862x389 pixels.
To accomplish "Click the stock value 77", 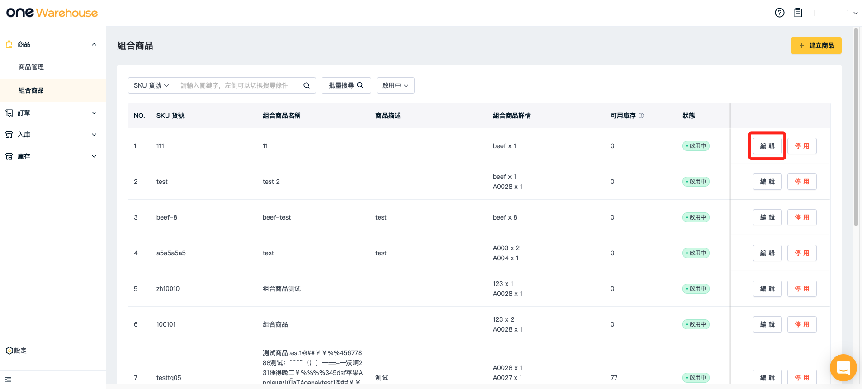I will (614, 378).
